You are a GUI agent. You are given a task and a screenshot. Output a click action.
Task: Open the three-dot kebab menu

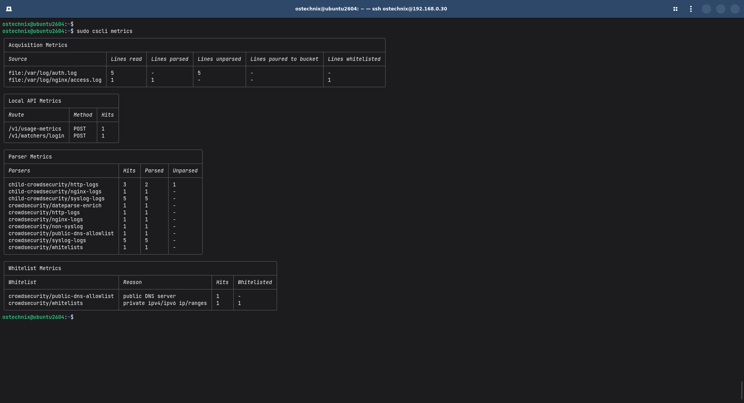tap(691, 9)
